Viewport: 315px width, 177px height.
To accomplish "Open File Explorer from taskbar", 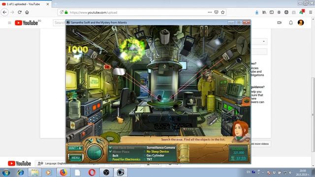I will [35, 173].
